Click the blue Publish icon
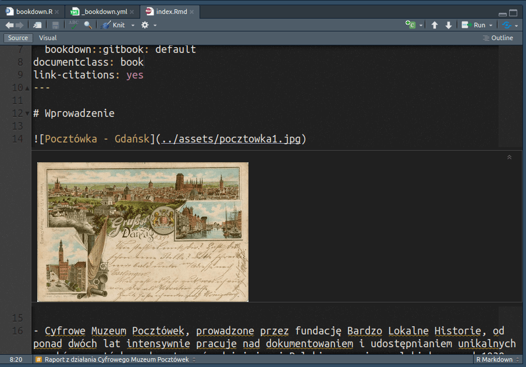526x367 pixels. (507, 25)
